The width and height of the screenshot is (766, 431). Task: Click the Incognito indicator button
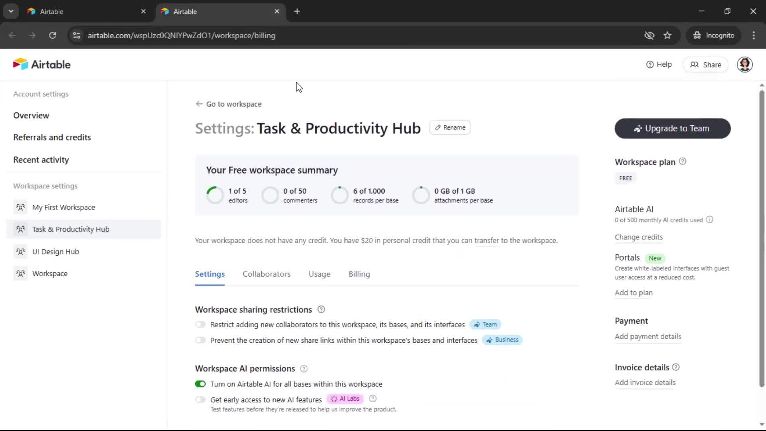[713, 36]
